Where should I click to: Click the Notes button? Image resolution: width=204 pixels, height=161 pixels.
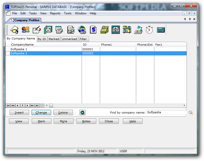tap(86, 121)
